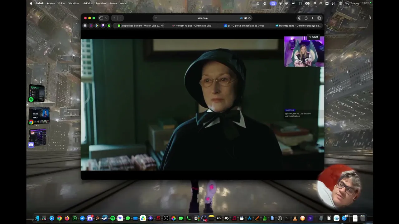Open Spotify from the Dock
The width and height of the screenshot is (399, 224).
113,218
